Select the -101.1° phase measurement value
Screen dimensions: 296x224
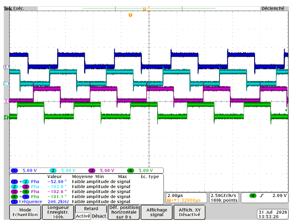tap(57, 197)
